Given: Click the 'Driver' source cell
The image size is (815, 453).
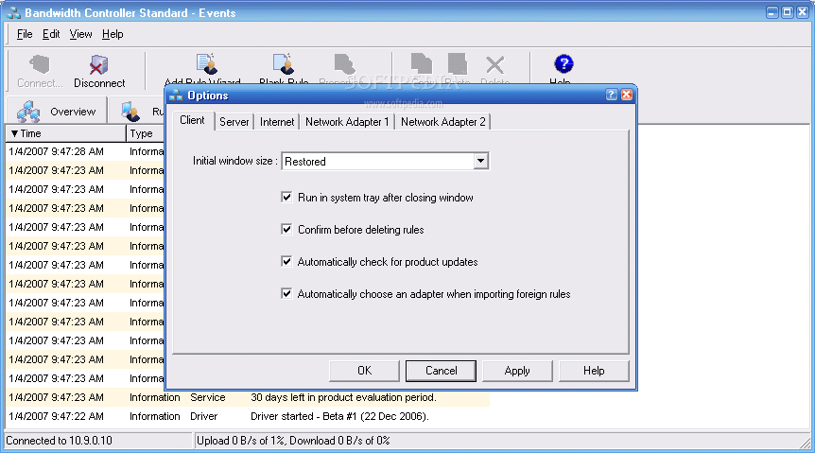Looking at the screenshot, I should point(204,416).
